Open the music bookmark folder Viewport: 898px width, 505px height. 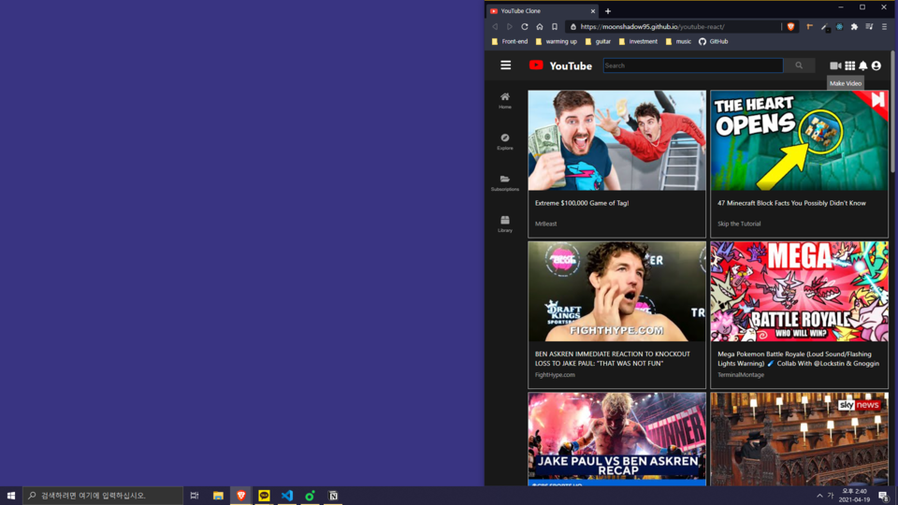678,41
